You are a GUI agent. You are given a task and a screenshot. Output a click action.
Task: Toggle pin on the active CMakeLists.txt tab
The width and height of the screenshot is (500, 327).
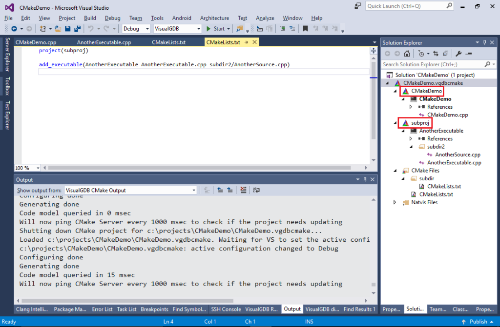coord(246,42)
